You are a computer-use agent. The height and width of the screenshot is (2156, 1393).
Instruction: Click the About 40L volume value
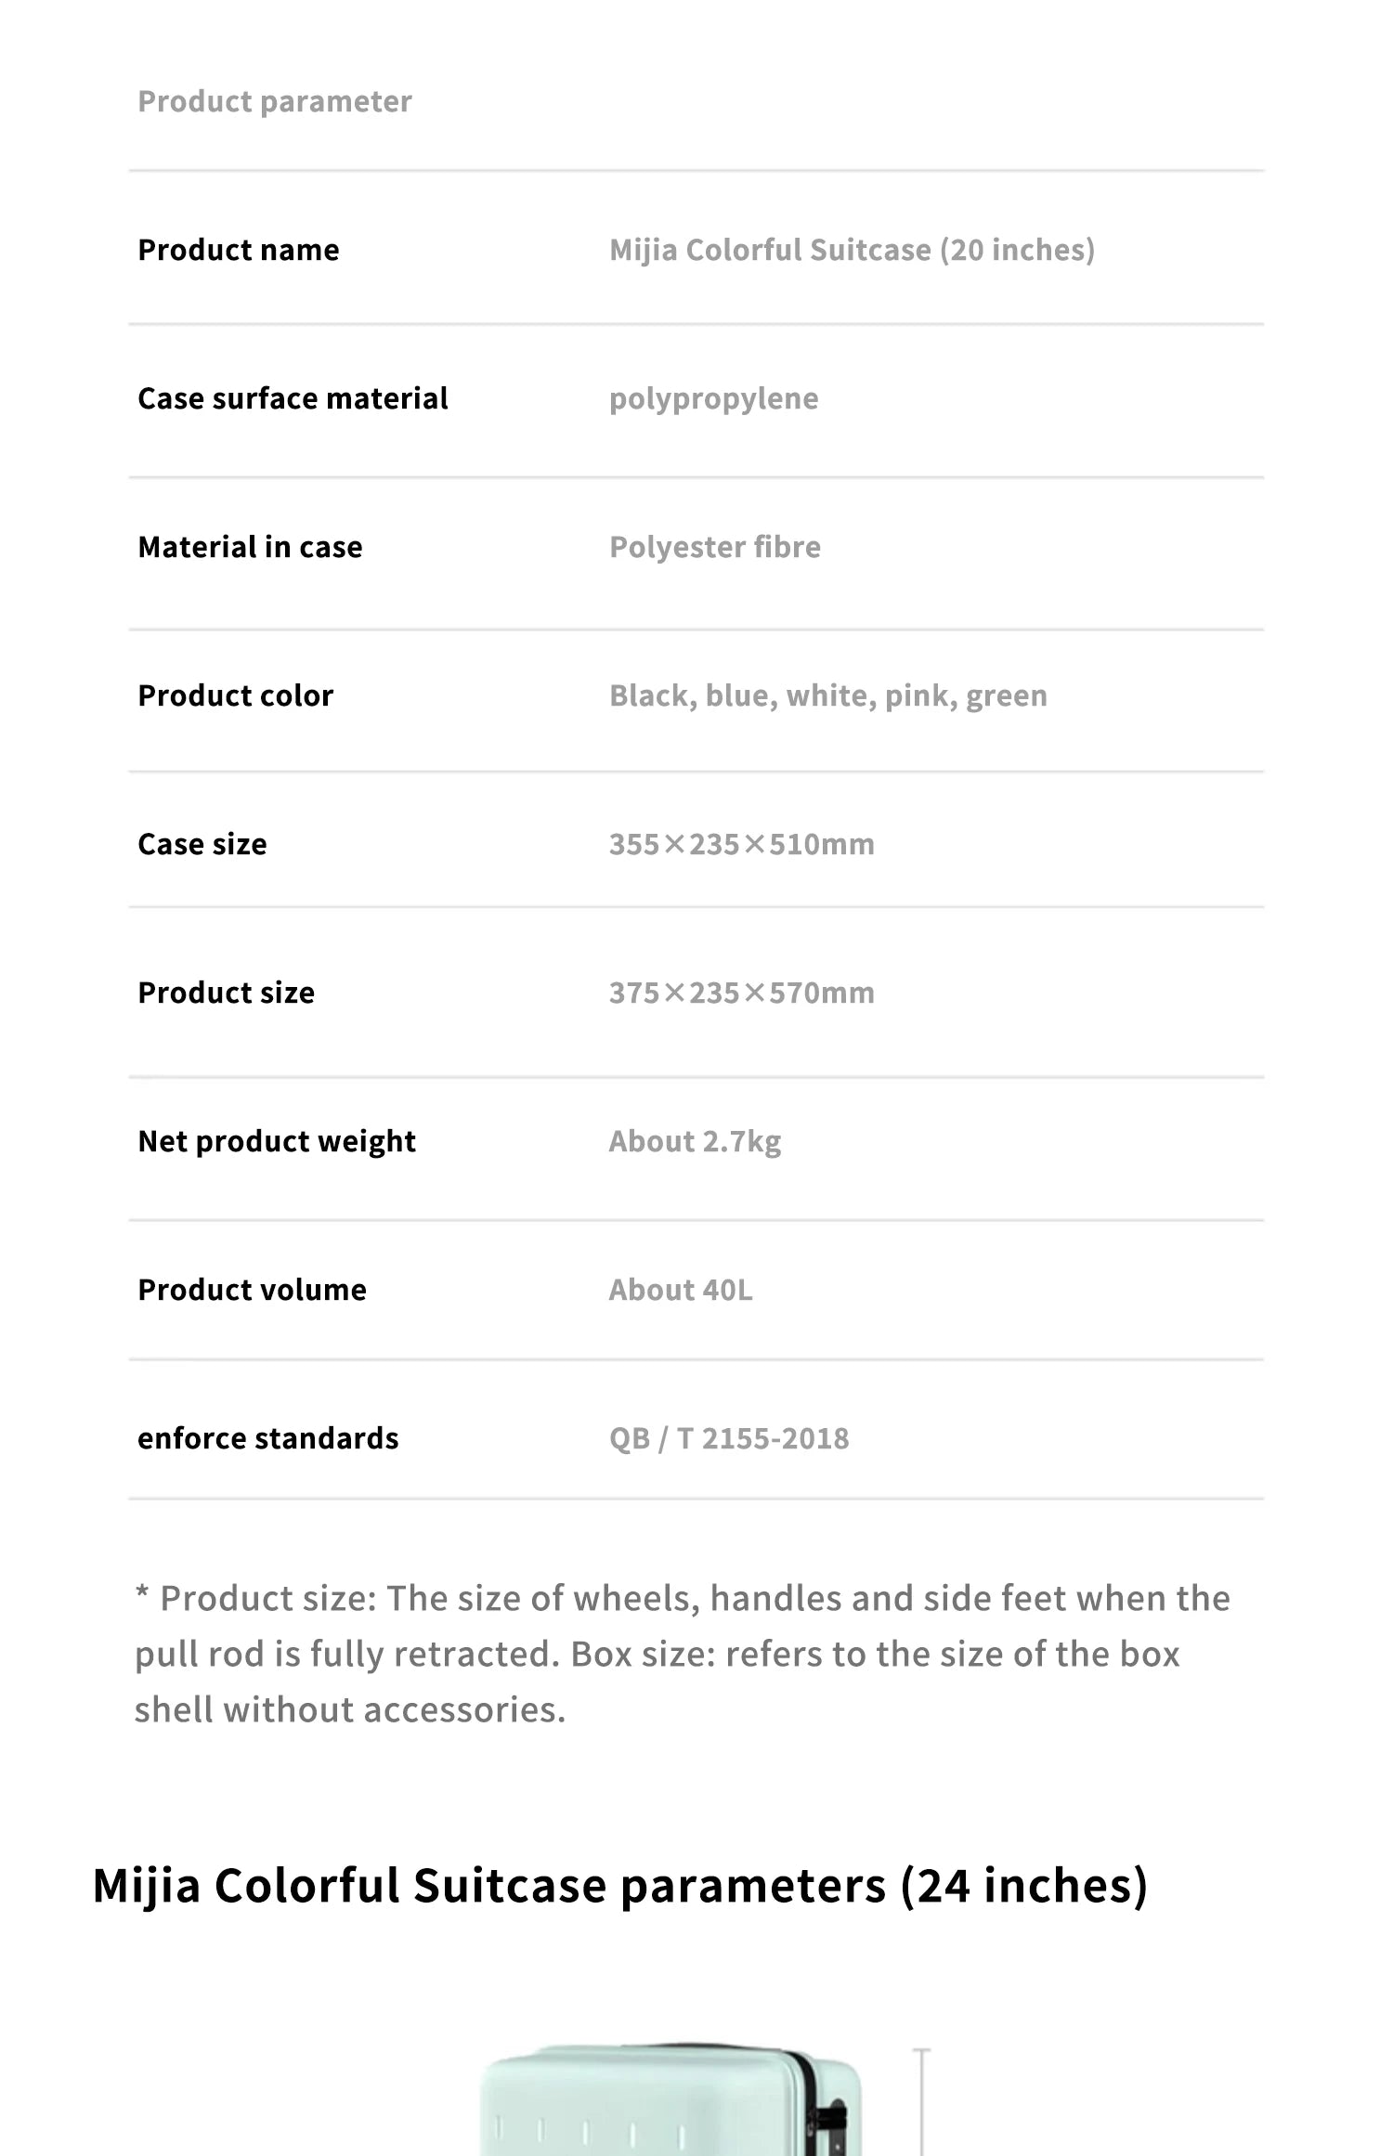pyautogui.click(x=681, y=1290)
